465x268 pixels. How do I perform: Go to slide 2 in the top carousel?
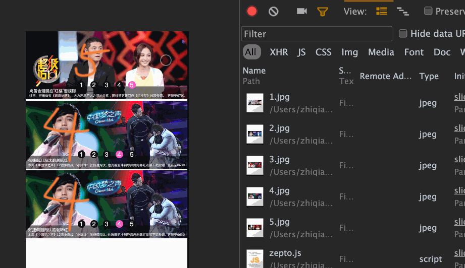tap(94, 85)
